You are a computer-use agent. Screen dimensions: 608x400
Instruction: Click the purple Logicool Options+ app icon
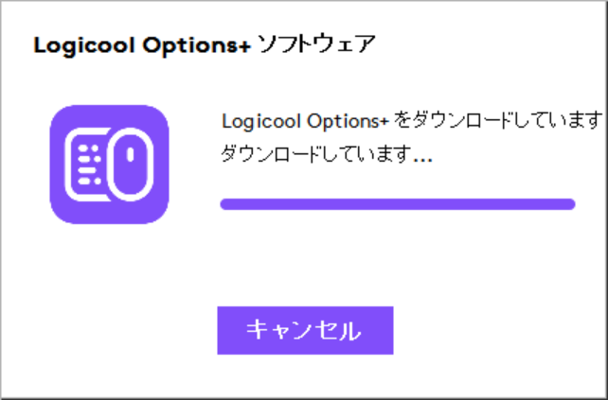(x=109, y=165)
